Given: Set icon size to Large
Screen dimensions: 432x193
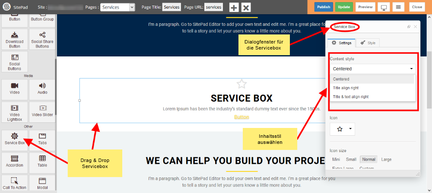Looking at the screenshot, I should pos(386,159).
